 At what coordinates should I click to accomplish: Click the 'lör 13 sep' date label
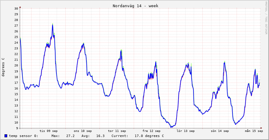186,131
